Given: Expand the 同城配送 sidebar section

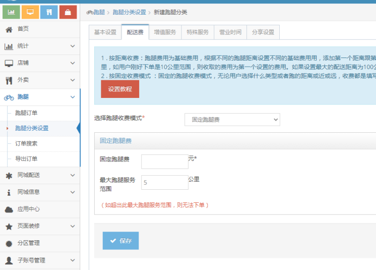Looking at the screenshot, I should [x=40, y=175].
